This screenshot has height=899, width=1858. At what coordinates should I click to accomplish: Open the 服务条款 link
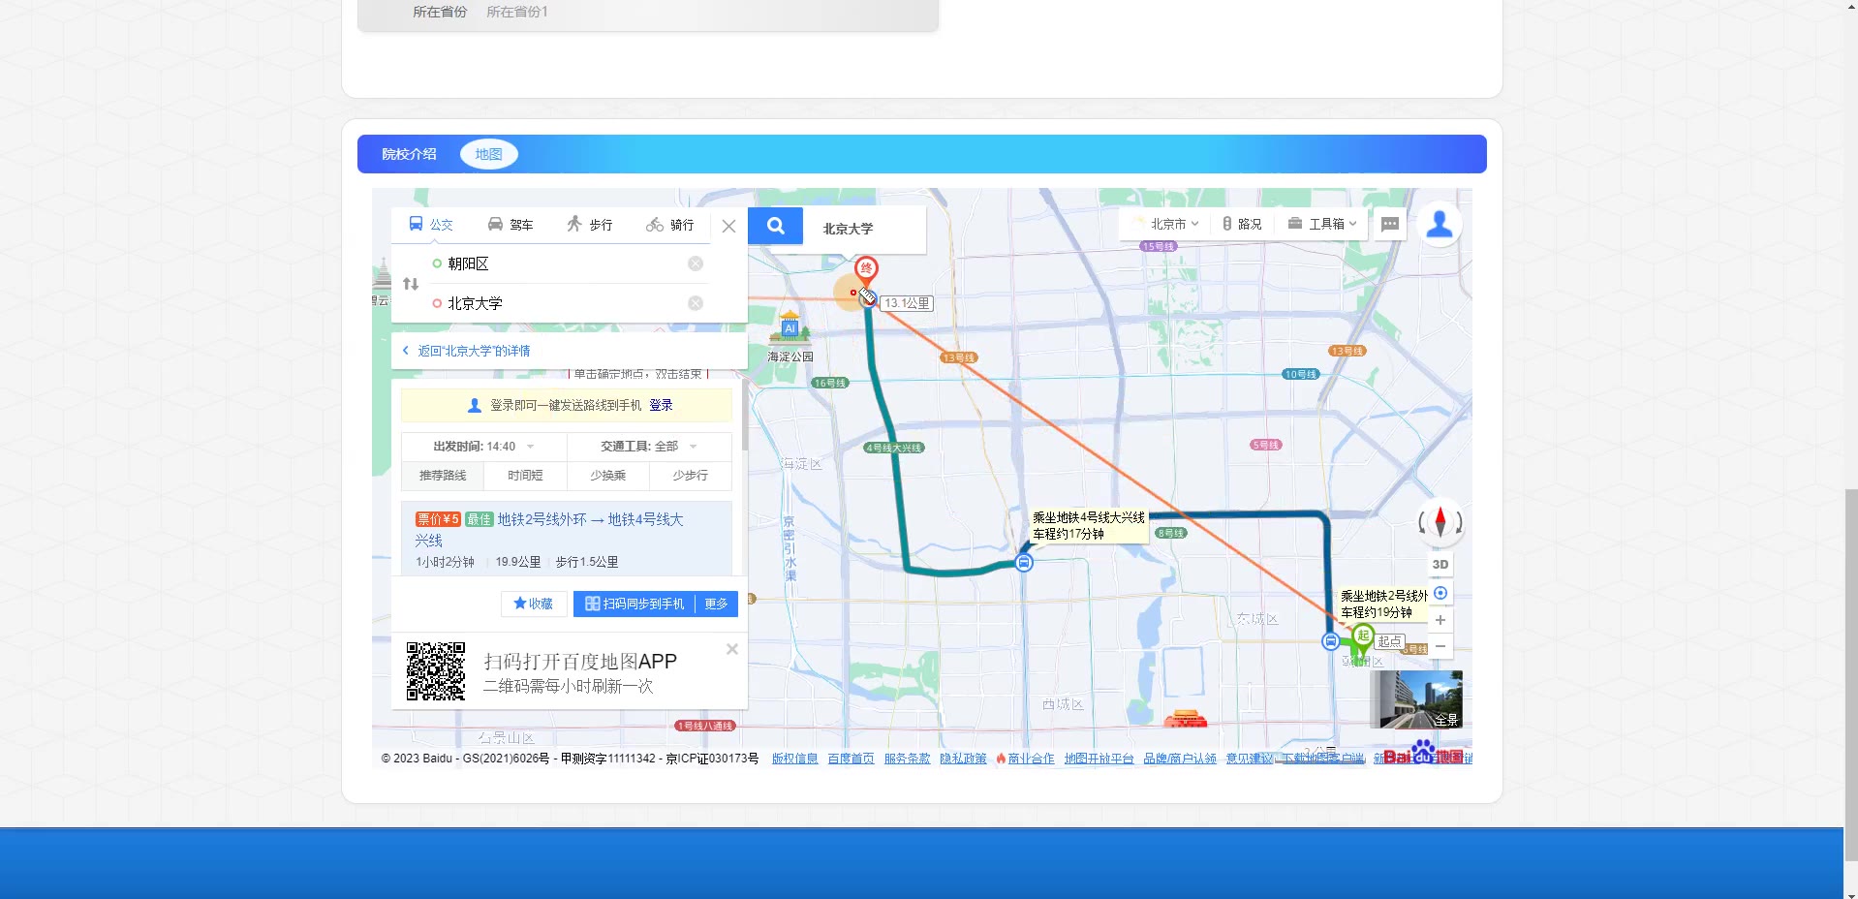click(x=907, y=759)
